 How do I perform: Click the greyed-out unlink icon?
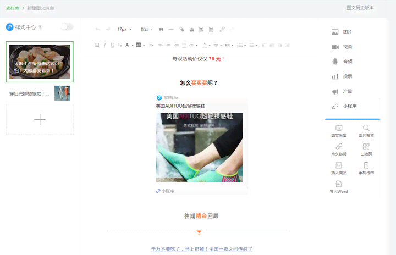click(x=232, y=30)
